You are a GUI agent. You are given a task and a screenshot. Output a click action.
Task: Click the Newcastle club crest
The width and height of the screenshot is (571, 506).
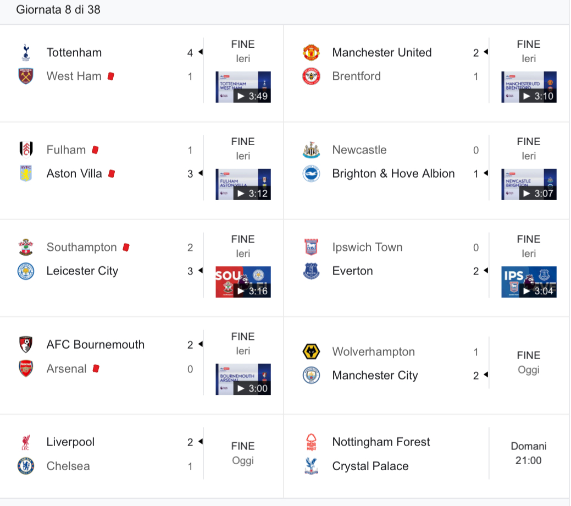point(312,150)
